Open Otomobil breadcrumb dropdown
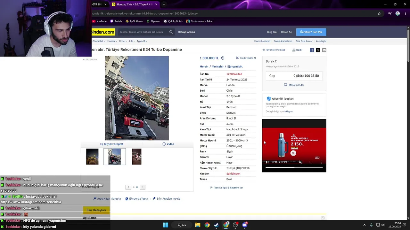This screenshot has width=410, height=230. pyautogui.click(x=99, y=41)
